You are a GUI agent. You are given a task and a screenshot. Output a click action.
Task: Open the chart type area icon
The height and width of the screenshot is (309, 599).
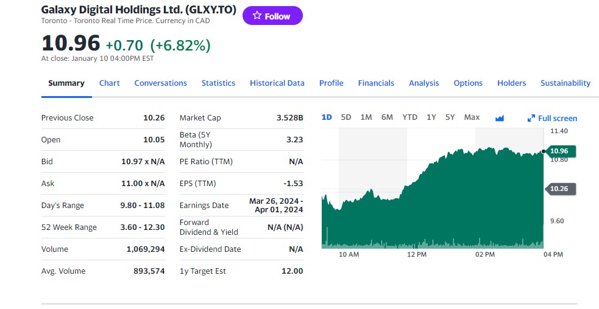499,118
